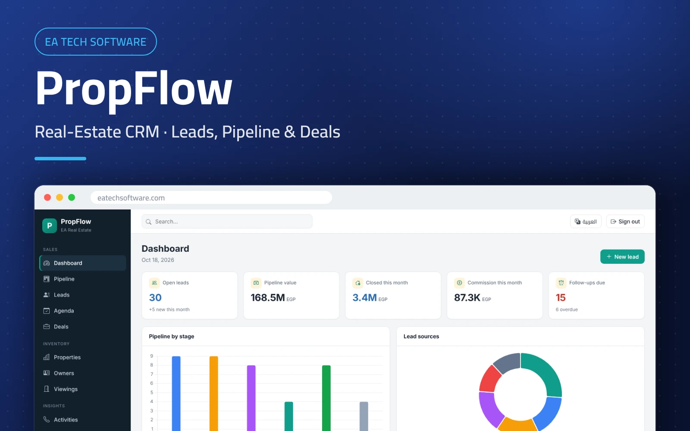690x431 pixels.
Task: Click the Agenda calendar icon in sidebar
Action: coord(47,311)
